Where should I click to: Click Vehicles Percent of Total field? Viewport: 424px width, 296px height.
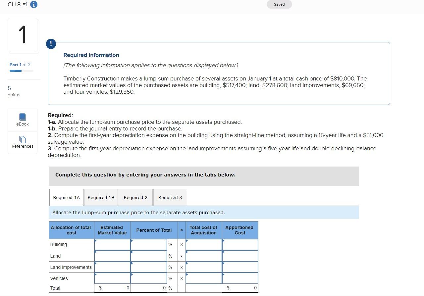pyautogui.click(x=149, y=278)
